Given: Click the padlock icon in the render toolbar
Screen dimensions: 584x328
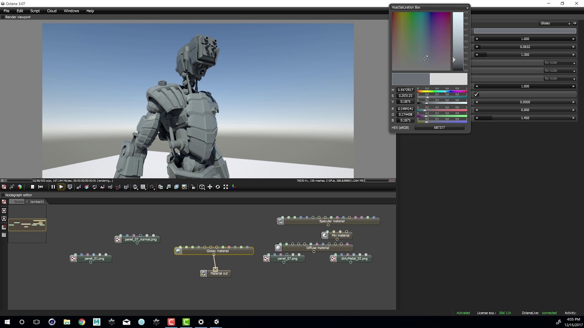Looking at the screenshot, I should click(x=193, y=187).
